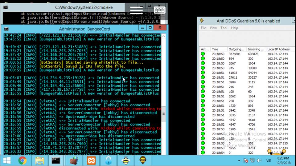The image size is (296, 166).
Task: Click the BotSentry 'Saved 12 IPs' log line
Action: [64, 66]
